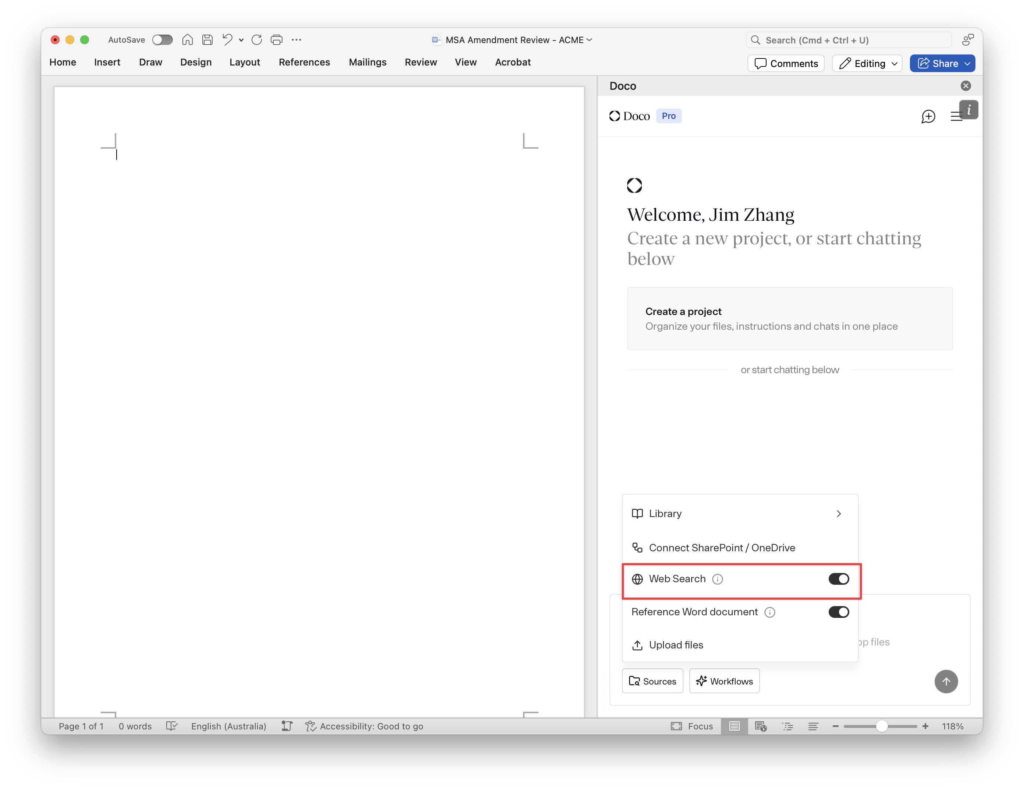The width and height of the screenshot is (1024, 789).
Task: Submit the chat with the arrow button
Action: (x=946, y=682)
